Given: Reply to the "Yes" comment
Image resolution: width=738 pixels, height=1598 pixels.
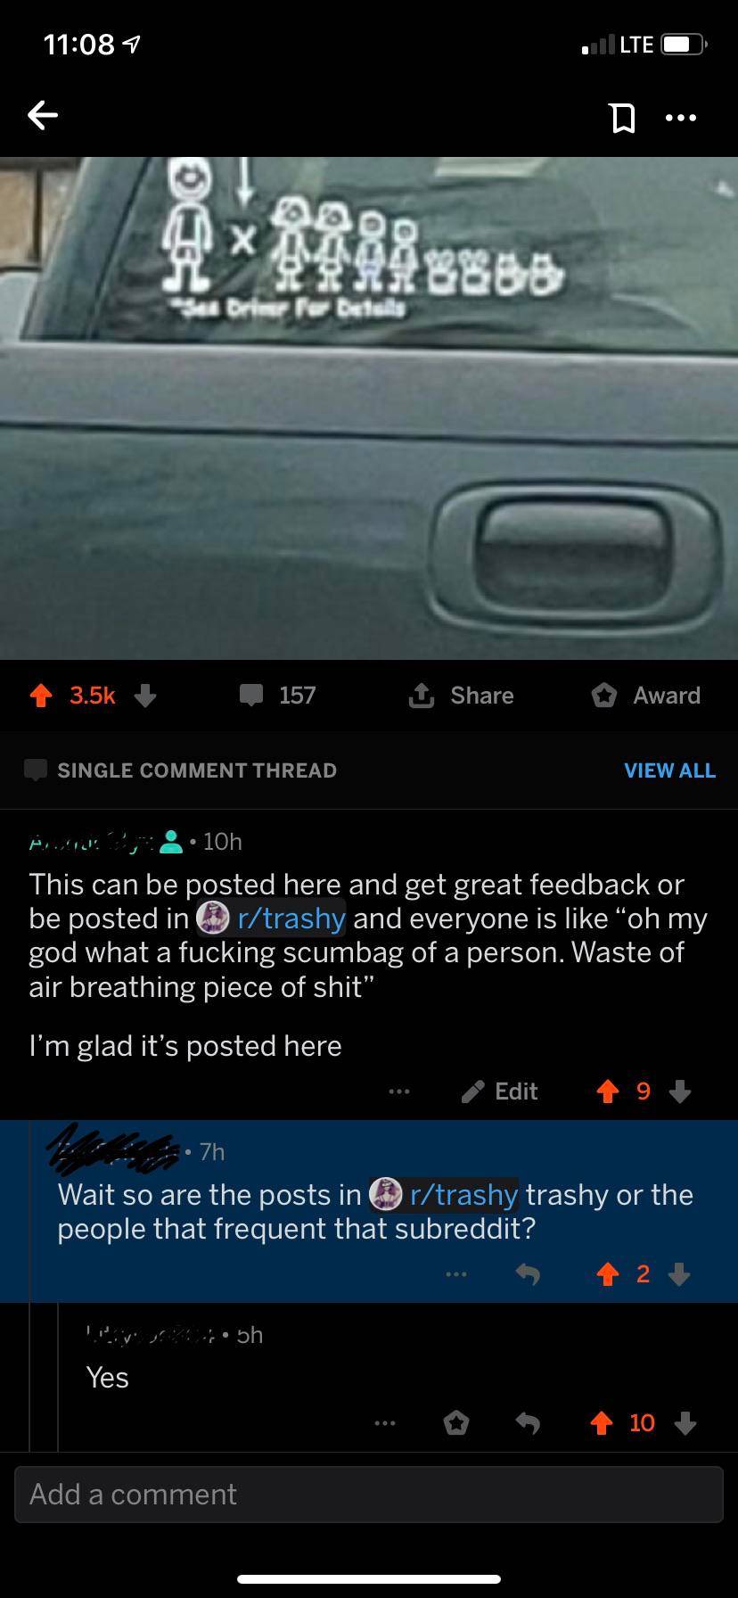Looking at the screenshot, I should (x=528, y=1423).
